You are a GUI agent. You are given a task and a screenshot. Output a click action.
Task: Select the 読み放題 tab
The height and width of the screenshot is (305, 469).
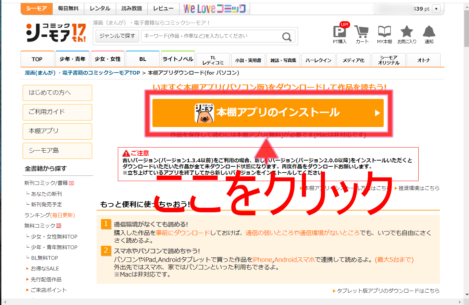click(x=132, y=9)
